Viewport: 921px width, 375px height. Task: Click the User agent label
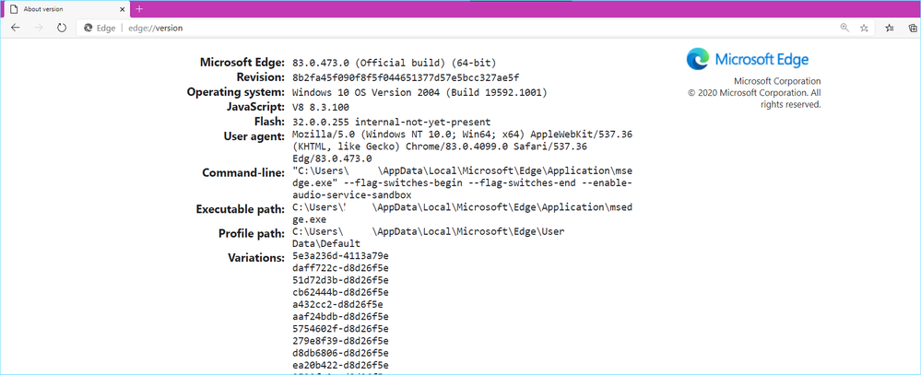tap(255, 136)
